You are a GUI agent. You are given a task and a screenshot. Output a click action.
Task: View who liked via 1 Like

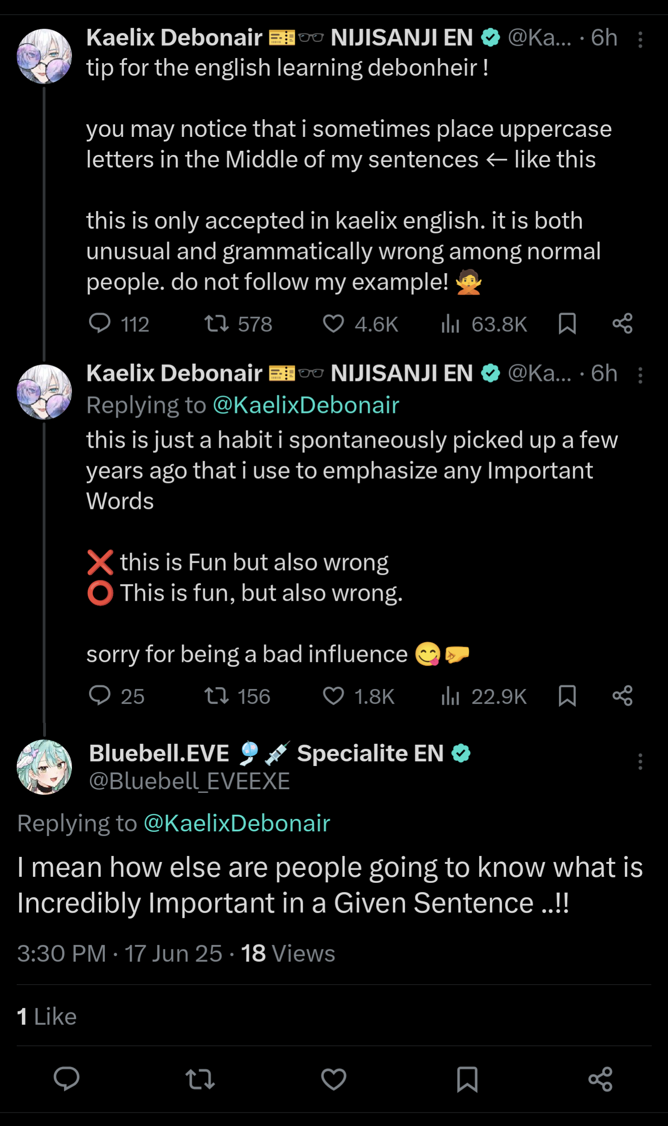pyautogui.click(x=47, y=1016)
